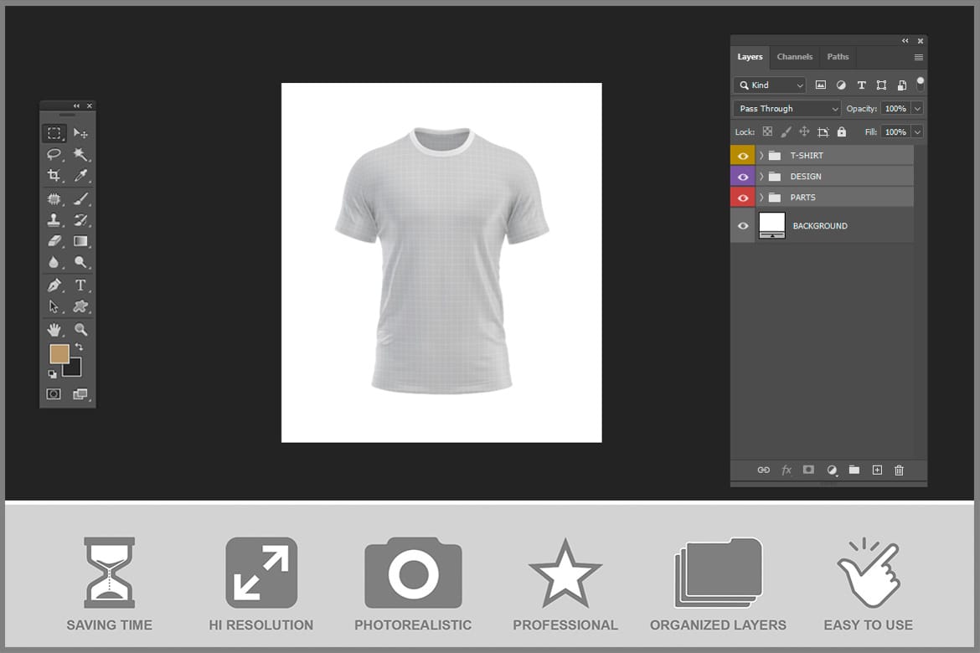Screen dimensions: 980x653
Task: Select the Crop tool
Action: tap(54, 175)
